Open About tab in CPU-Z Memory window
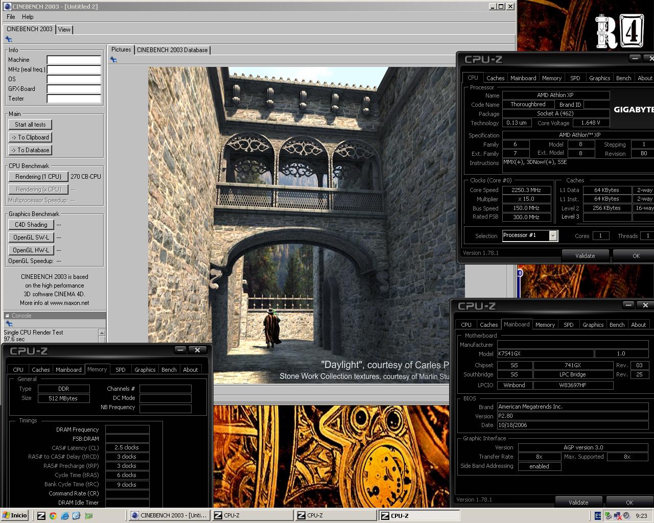 [x=190, y=370]
